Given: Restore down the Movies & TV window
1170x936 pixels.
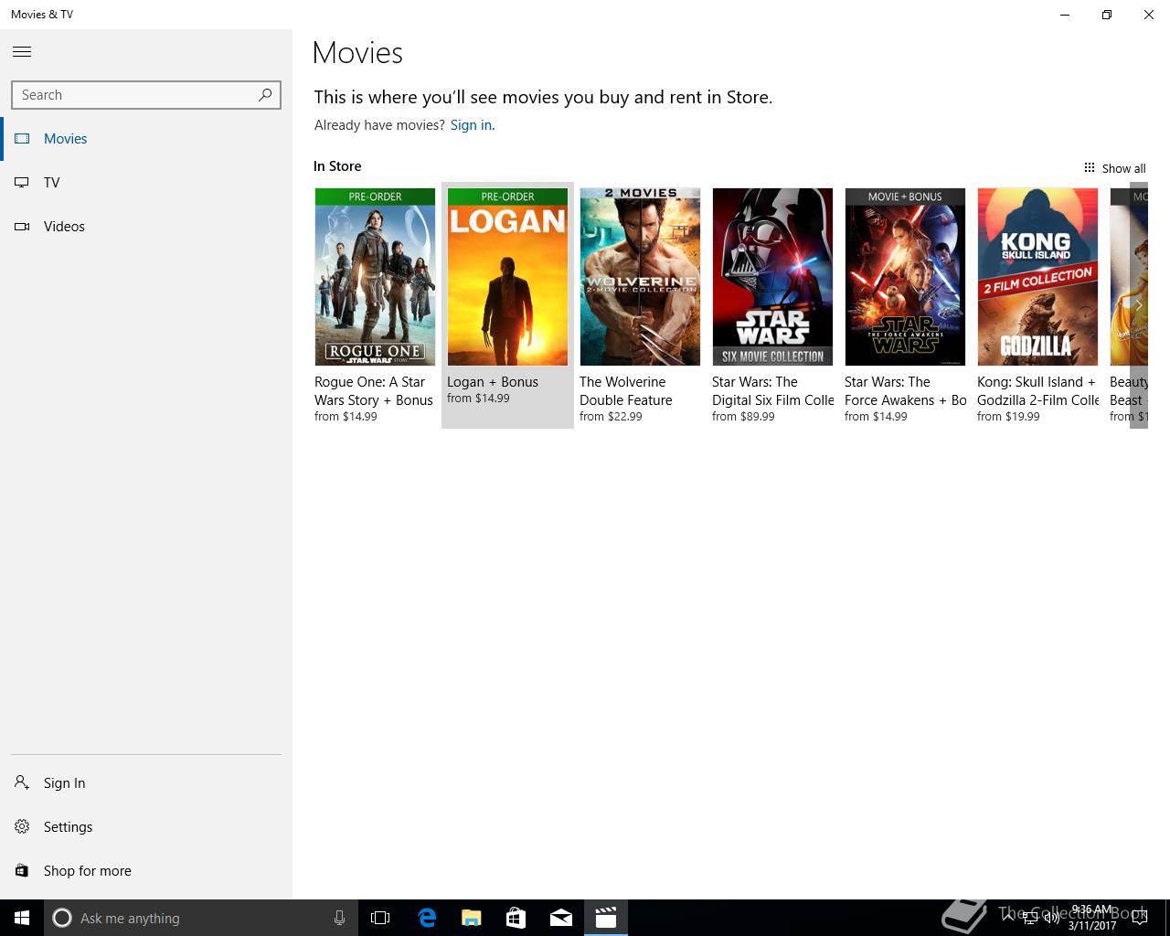Looking at the screenshot, I should (1107, 15).
